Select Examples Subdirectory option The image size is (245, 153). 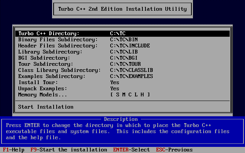tap(122, 76)
